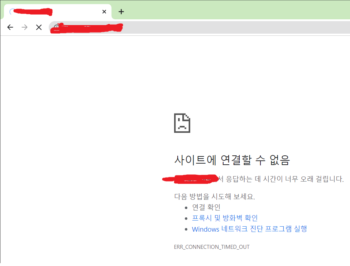
Task: Run Windows 네트워크 진단 프로그램 실행 link
Action: pos(249,229)
